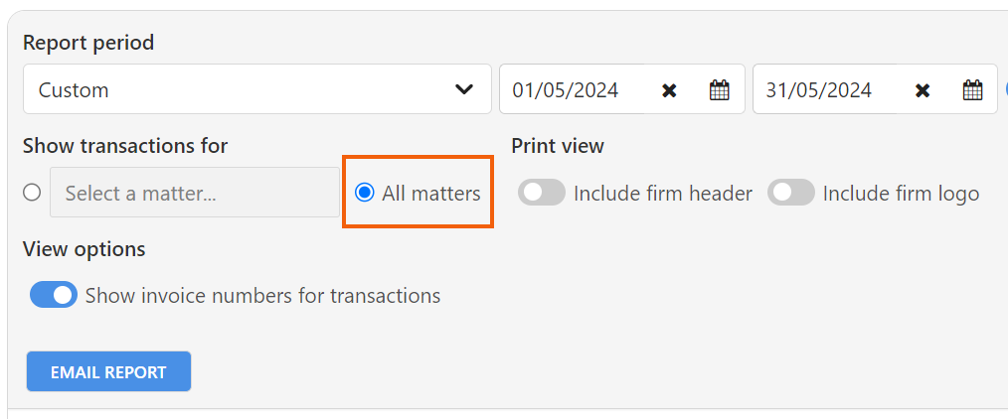Turn on Include firm logo switch
1008x419 pixels.
tap(790, 193)
